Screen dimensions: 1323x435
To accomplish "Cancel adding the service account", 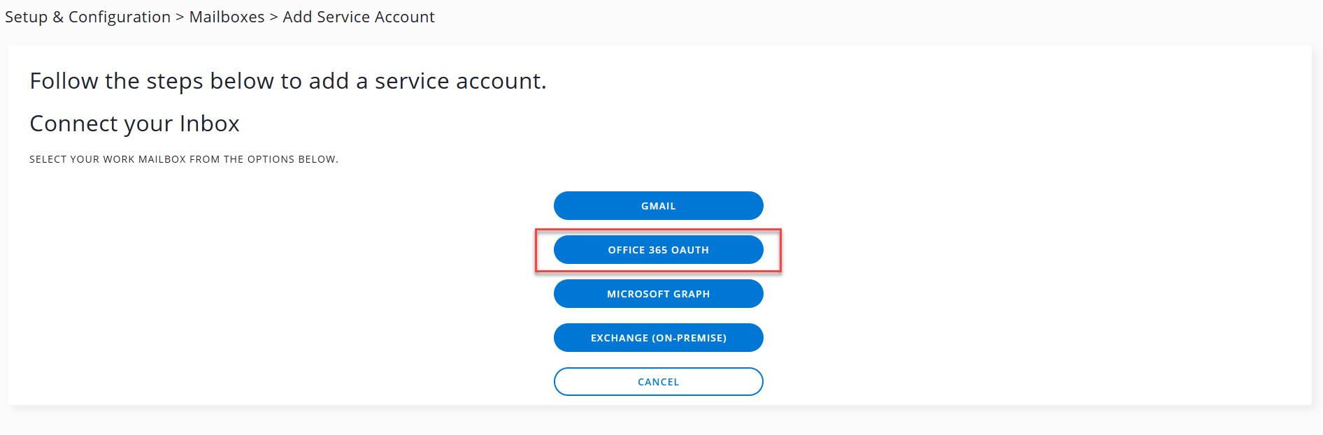I will coord(658,382).
